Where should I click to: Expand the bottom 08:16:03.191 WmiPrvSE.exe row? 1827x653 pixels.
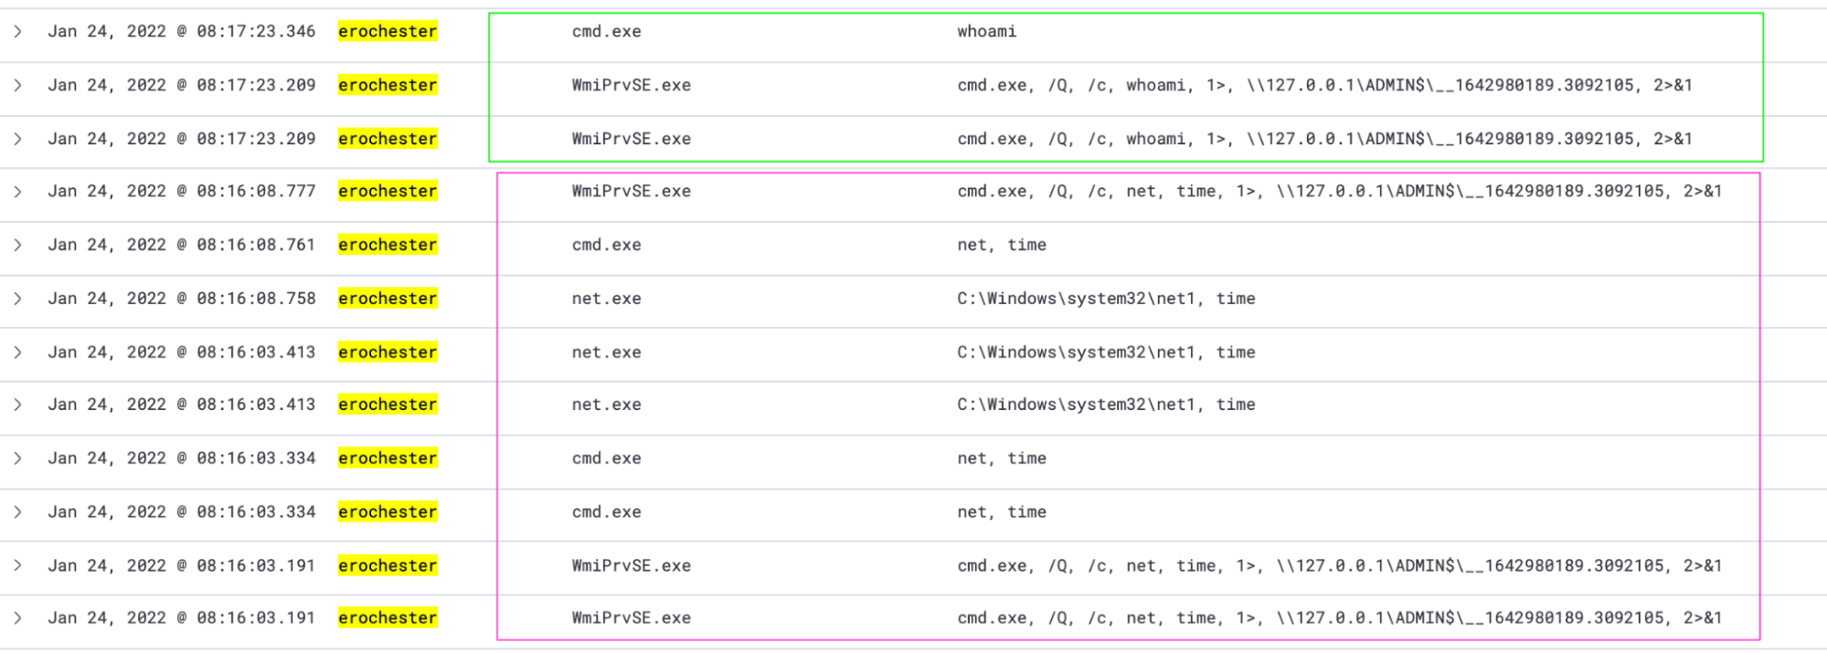pos(17,618)
